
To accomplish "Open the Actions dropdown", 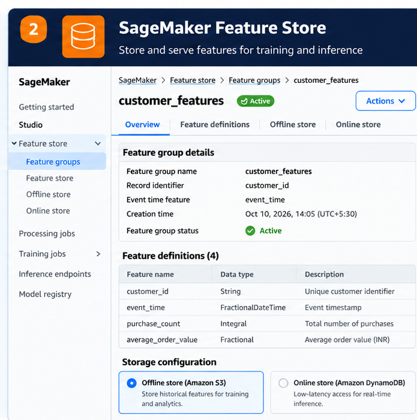I will (x=385, y=101).
